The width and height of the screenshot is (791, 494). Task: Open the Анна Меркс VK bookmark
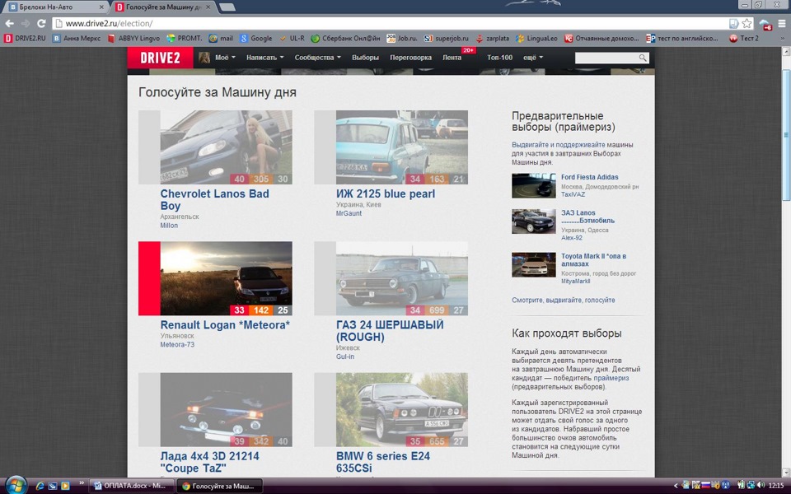77,39
